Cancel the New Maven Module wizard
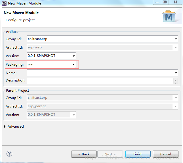This screenshot has width=183, height=163. [x=166, y=154]
